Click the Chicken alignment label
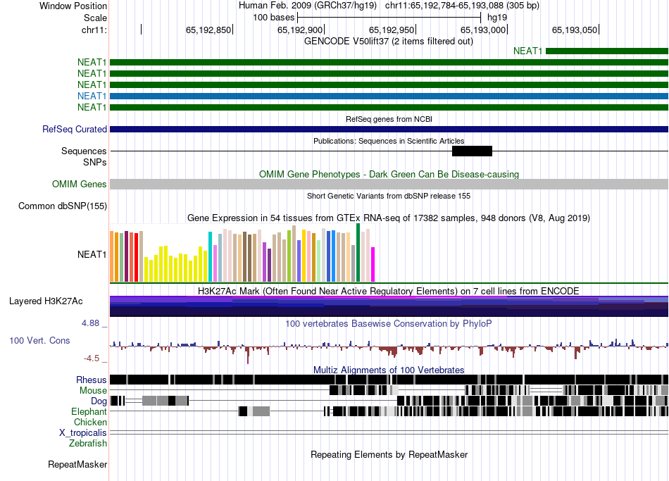The height and width of the screenshot is (481, 669). (x=90, y=422)
